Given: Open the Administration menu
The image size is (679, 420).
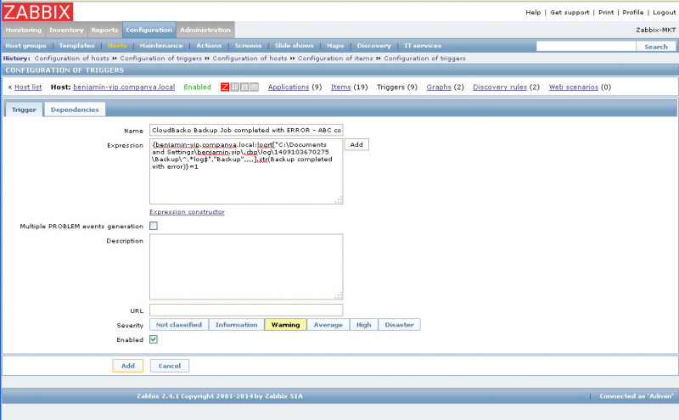Looking at the screenshot, I should 205,30.
